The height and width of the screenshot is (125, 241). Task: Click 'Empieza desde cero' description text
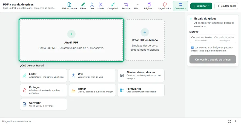click(145, 48)
